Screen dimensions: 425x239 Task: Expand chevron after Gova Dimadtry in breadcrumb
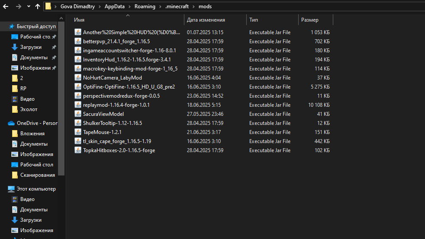click(100, 6)
